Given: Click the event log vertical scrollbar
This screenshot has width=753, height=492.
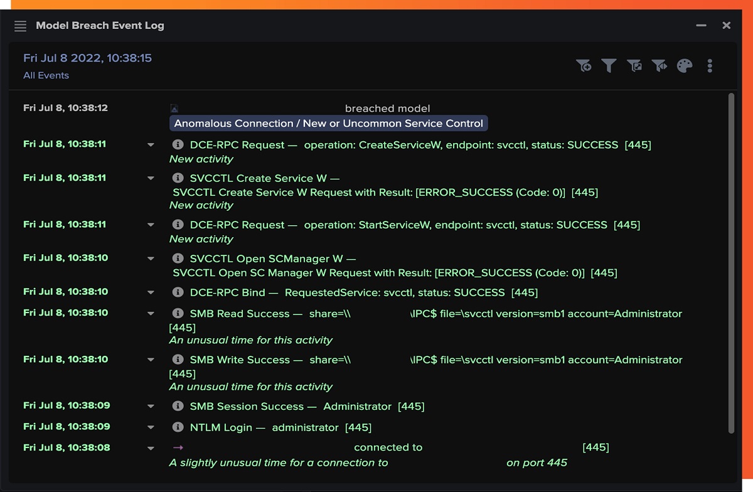Looking at the screenshot, I should 731,263.
